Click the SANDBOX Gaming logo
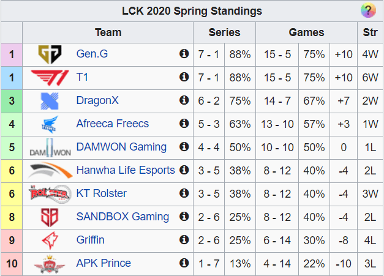Screen dimensions: 384x276 pyautogui.click(x=49, y=217)
